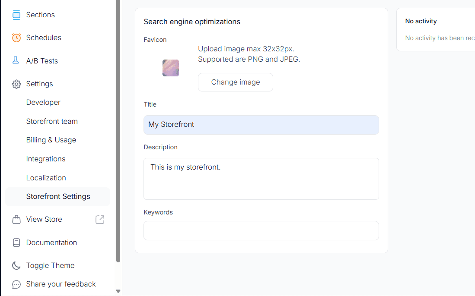Go to Storefront team settings
Image resolution: width=475 pixels, height=296 pixels.
52,121
